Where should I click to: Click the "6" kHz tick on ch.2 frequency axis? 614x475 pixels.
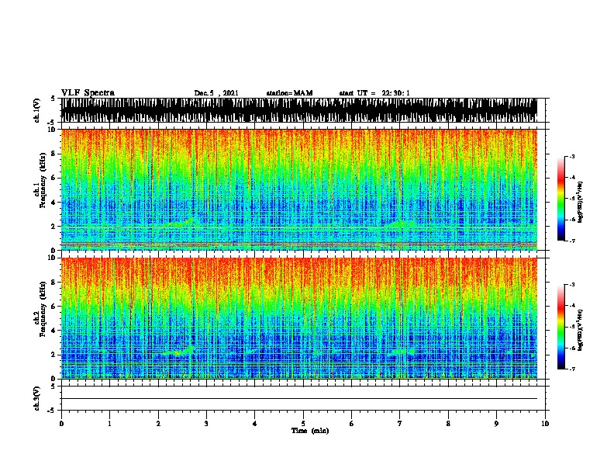[53, 307]
